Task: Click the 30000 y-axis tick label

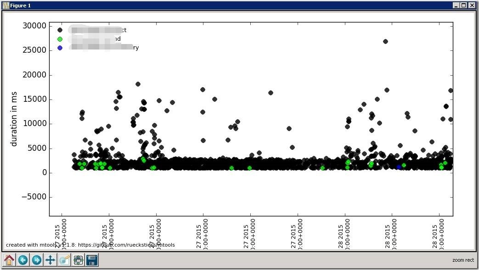Action: click(x=34, y=26)
